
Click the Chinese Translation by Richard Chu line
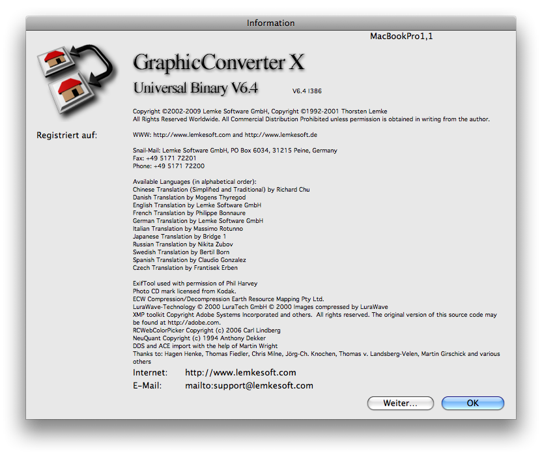(221, 190)
